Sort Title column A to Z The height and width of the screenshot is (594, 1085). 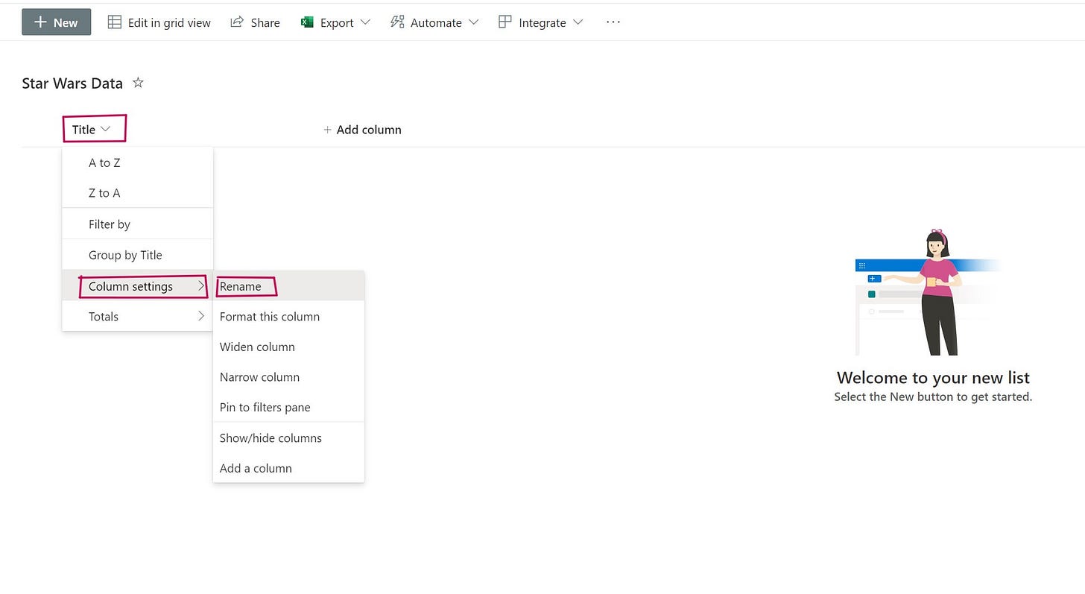coord(138,162)
